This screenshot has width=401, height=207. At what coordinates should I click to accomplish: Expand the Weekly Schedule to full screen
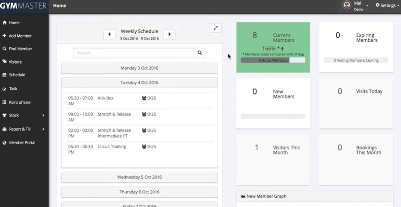215,28
